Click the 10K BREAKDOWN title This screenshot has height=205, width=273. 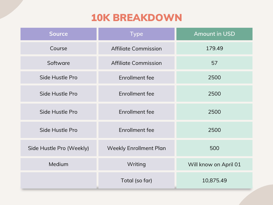click(136, 18)
